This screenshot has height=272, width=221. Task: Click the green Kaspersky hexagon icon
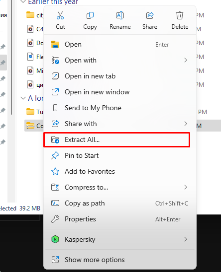click(55, 239)
